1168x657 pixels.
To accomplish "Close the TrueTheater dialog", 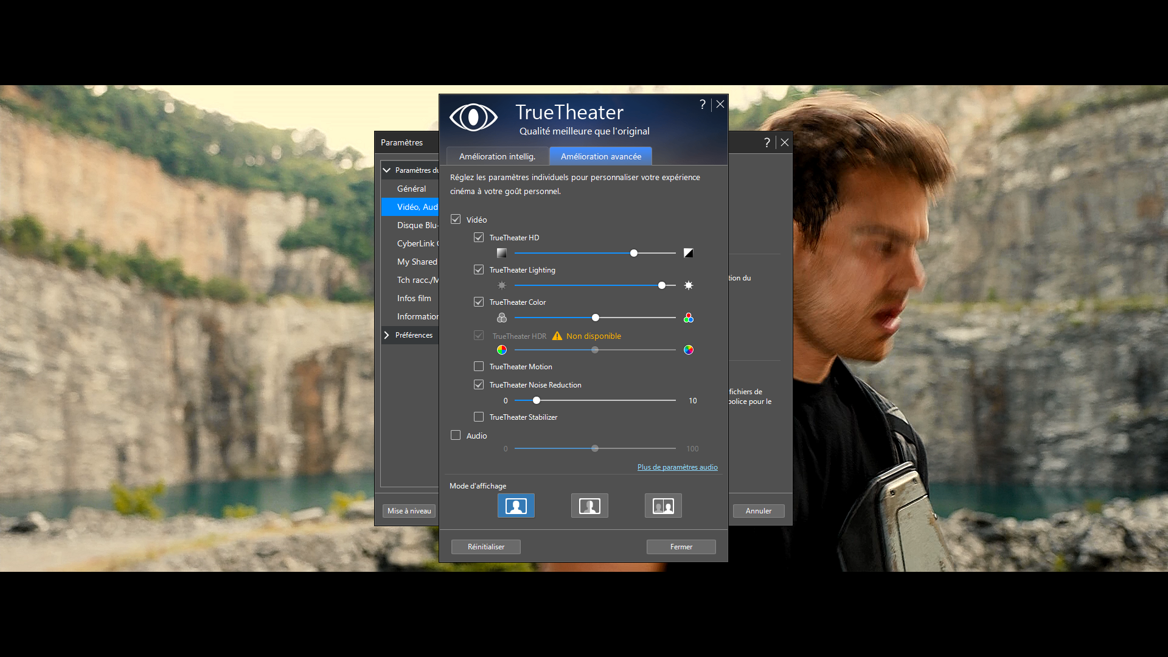I will (x=720, y=104).
